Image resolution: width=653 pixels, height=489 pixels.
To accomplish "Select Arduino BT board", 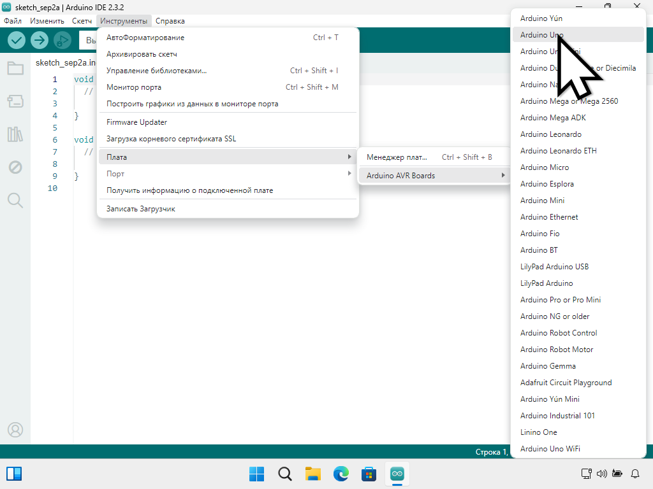I will 578,250.
